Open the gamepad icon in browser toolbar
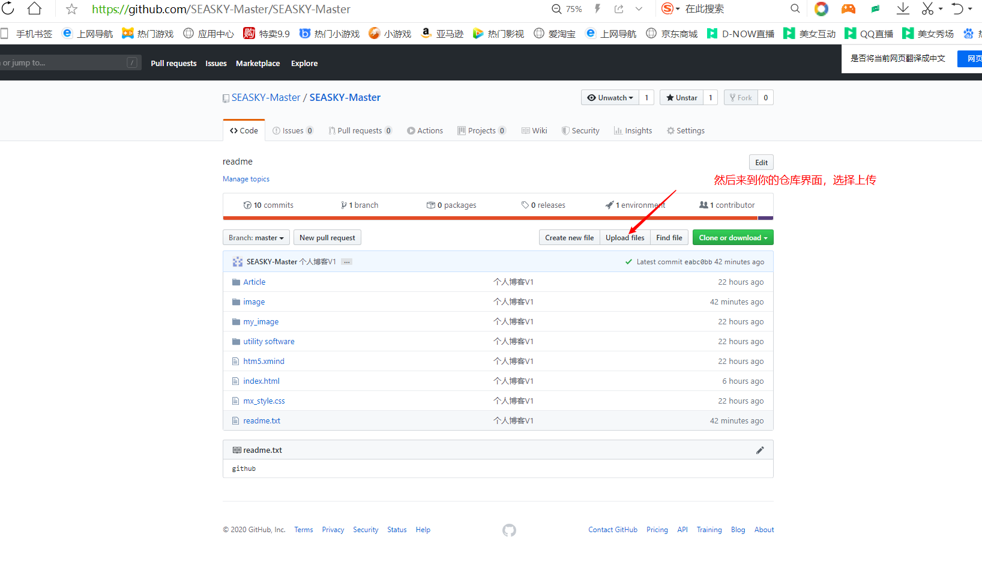This screenshot has height=585, width=982. click(x=848, y=8)
